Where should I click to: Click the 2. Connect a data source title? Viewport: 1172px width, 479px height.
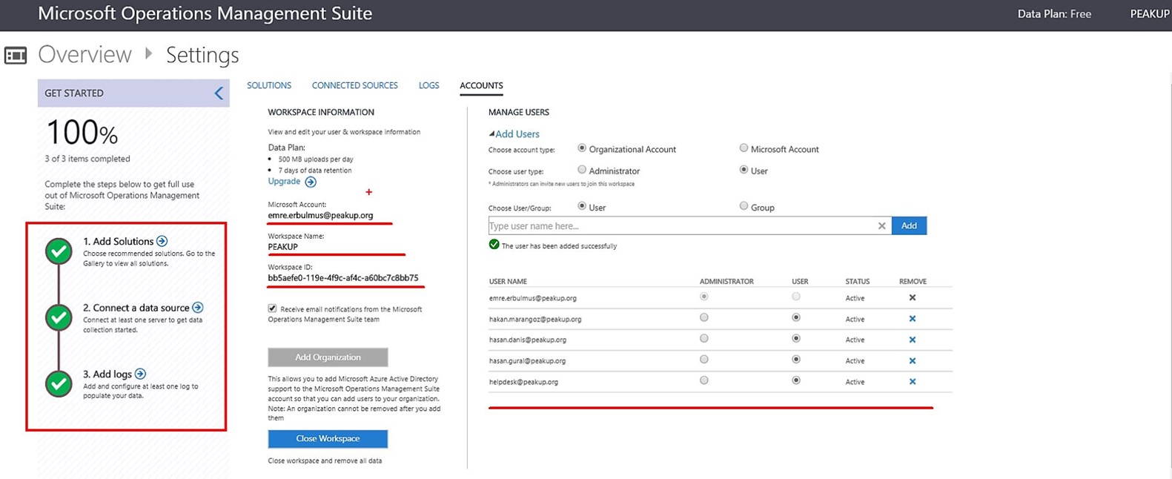click(x=136, y=308)
